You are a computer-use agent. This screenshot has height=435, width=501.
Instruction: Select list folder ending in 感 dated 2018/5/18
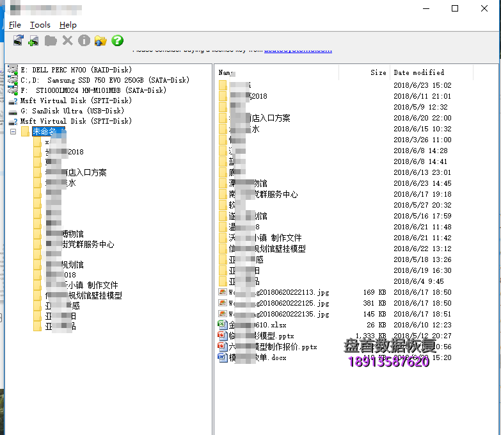point(246,259)
